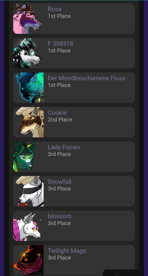This screenshot has width=148, height=276.
Task: Select Rosa's 1st Place entry card
Action: (74, 19)
